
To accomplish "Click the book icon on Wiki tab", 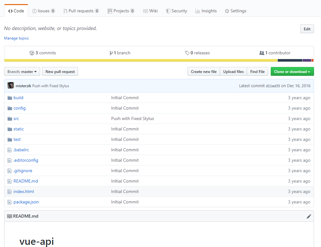I will [145, 11].
